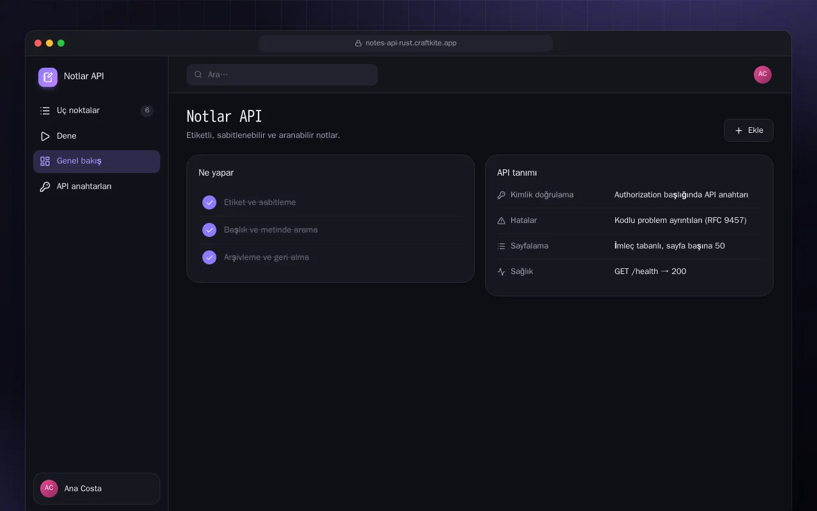Click the Hatalar label
Image resolution: width=817 pixels, height=511 pixels.
pos(523,220)
